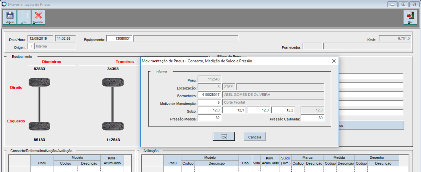The height and width of the screenshot is (172, 421).
Task: Click the Pressão Calibrada field
Action: (313, 118)
